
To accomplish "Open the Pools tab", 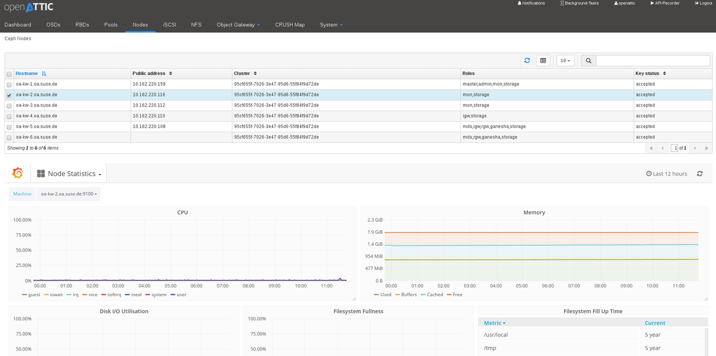I will click(111, 25).
